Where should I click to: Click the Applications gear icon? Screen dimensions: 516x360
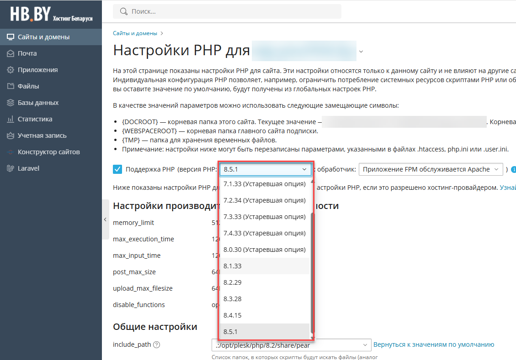click(11, 70)
